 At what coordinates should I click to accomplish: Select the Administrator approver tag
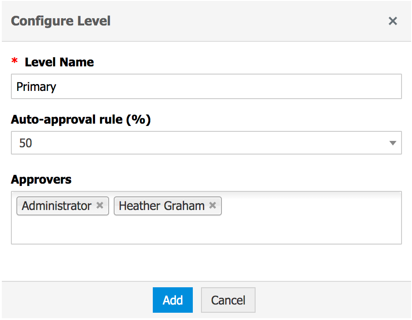point(56,206)
